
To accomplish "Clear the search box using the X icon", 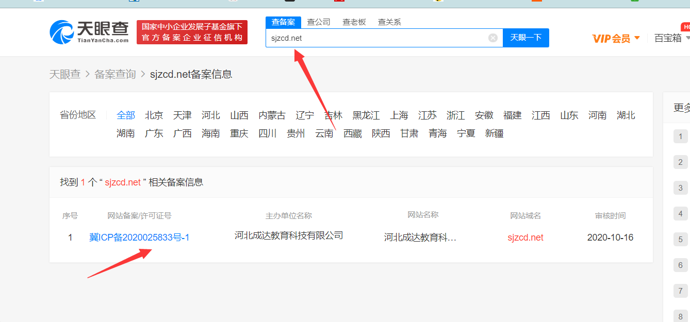I will pos(492,37).
